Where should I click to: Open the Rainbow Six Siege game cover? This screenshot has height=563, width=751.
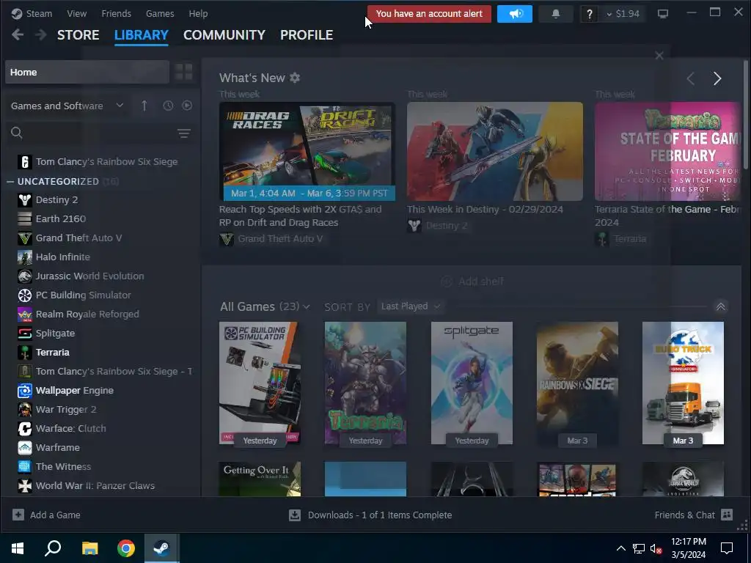577,383
